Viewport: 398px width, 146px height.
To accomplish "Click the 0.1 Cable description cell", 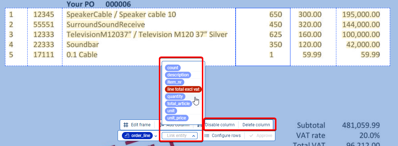I will point(82,55).
